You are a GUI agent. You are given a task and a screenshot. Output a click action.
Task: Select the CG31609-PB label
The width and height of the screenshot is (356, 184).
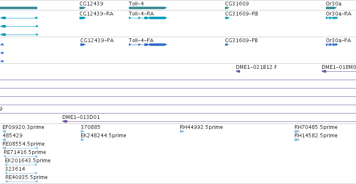pos(241,40)
